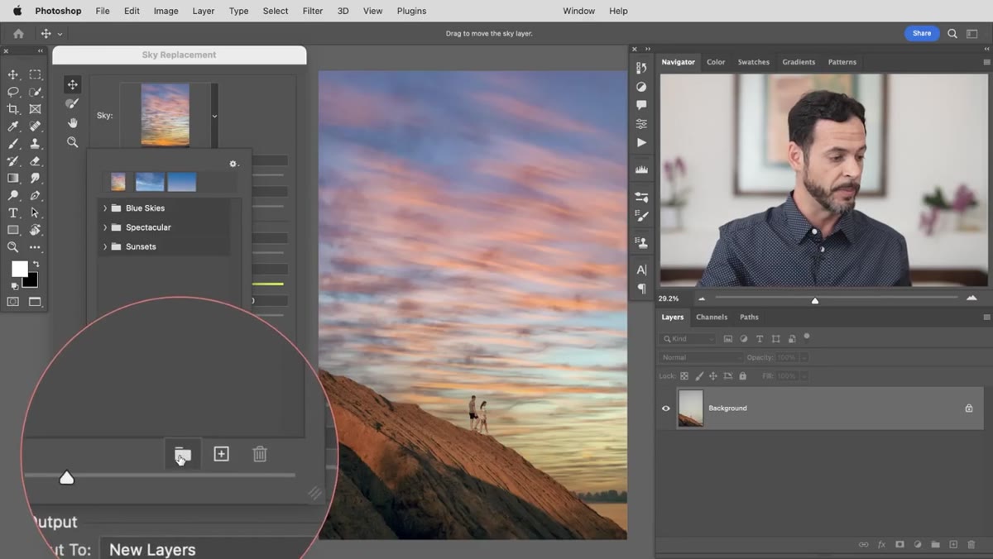The image size is (993, 559).
Task: Hide the Background layer with eye icon
Action: pyautogui.click(x=666, y=408)
